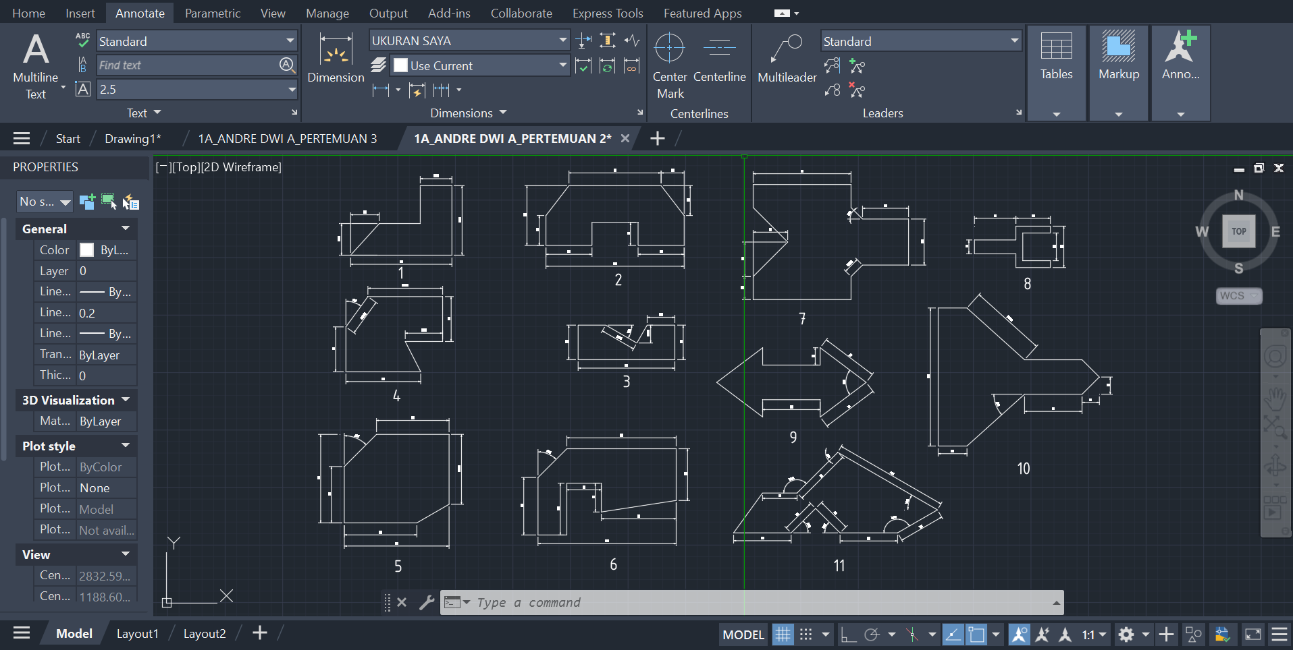The width and height of the screenshot is (1293, 650).
Task: Open the workspace switching gear
Action: point(1126,634)
